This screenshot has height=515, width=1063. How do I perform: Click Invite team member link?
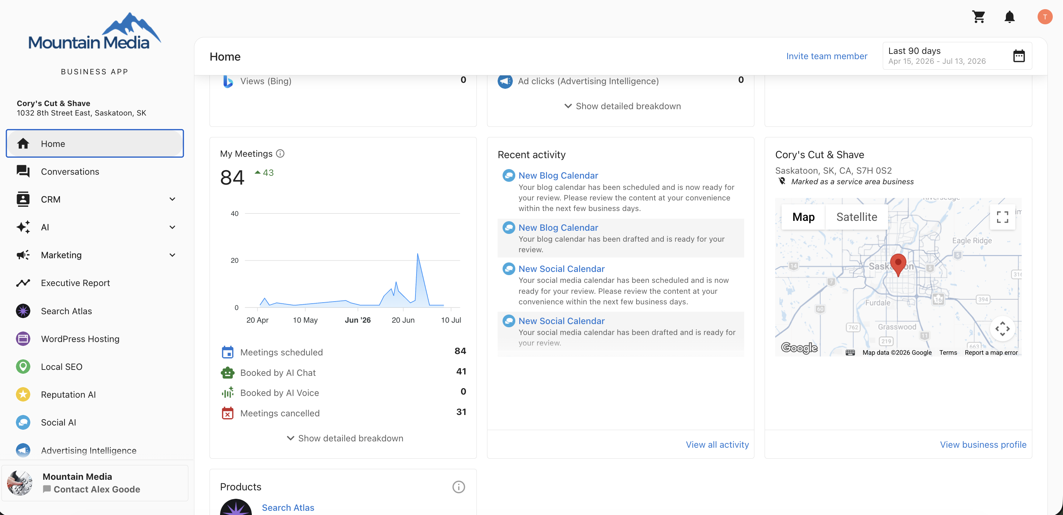click(x=827, y=56)
